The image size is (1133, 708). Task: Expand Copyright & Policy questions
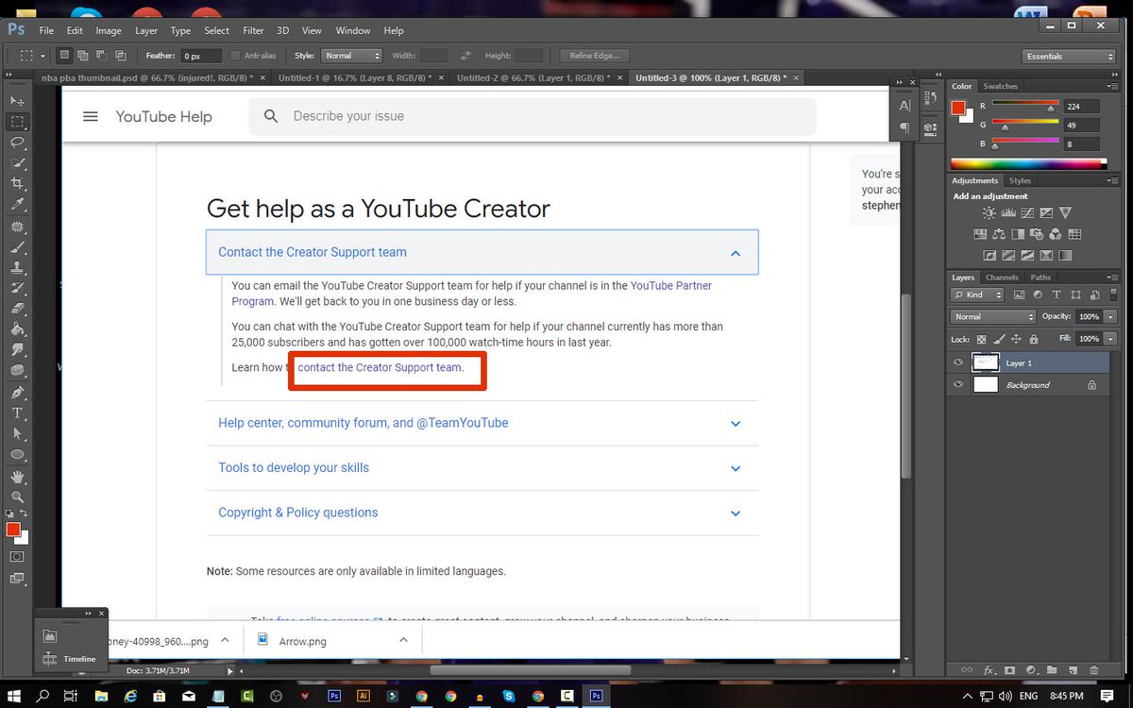482,513
